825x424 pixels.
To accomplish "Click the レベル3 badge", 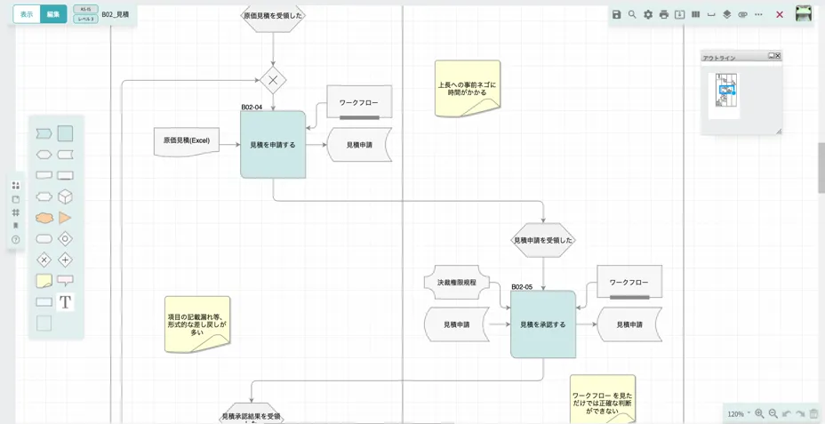I will [85, 19].
